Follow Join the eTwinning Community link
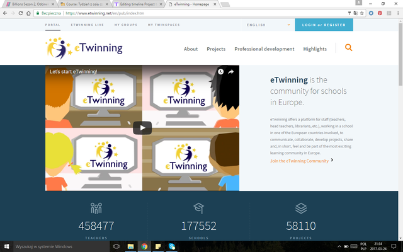Viewport: 403px width, 252px height. pos(300,161)
